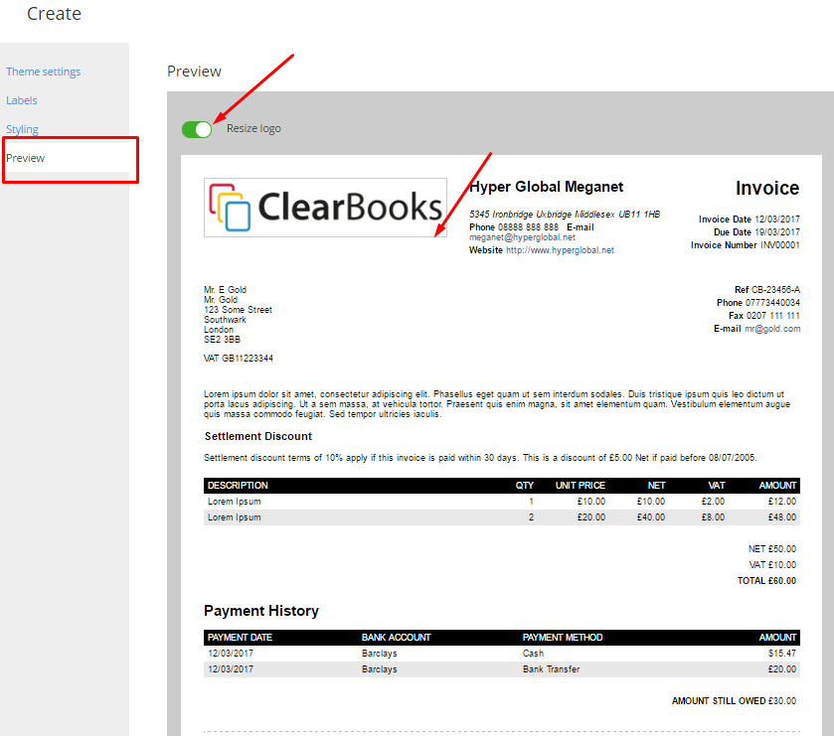Click the Phone 07773440034 line

pos(757,303)
